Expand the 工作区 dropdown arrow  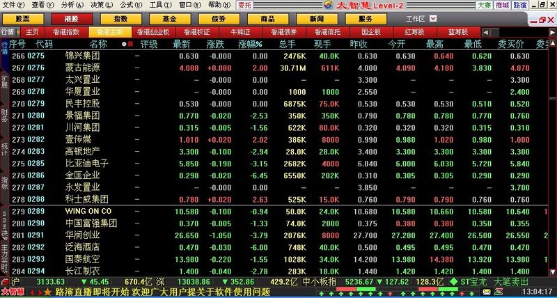tap(432, 19)
